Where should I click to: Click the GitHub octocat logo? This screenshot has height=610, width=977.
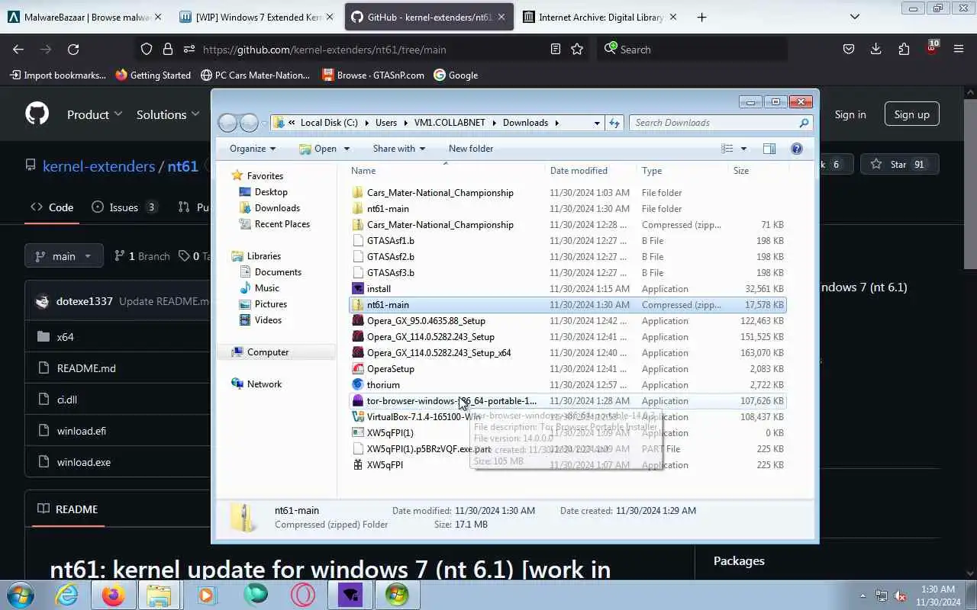click(x=37, y=114)
